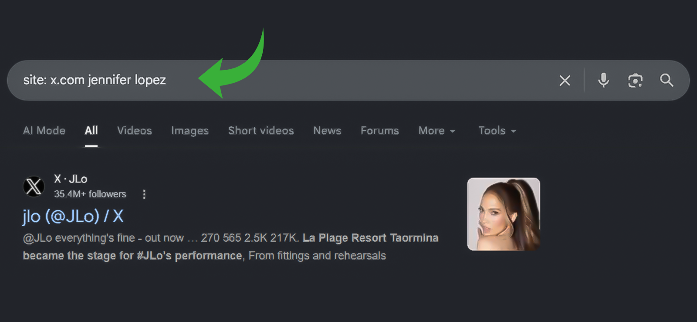Click the '35.4M+ followers' text

[90, 194]
